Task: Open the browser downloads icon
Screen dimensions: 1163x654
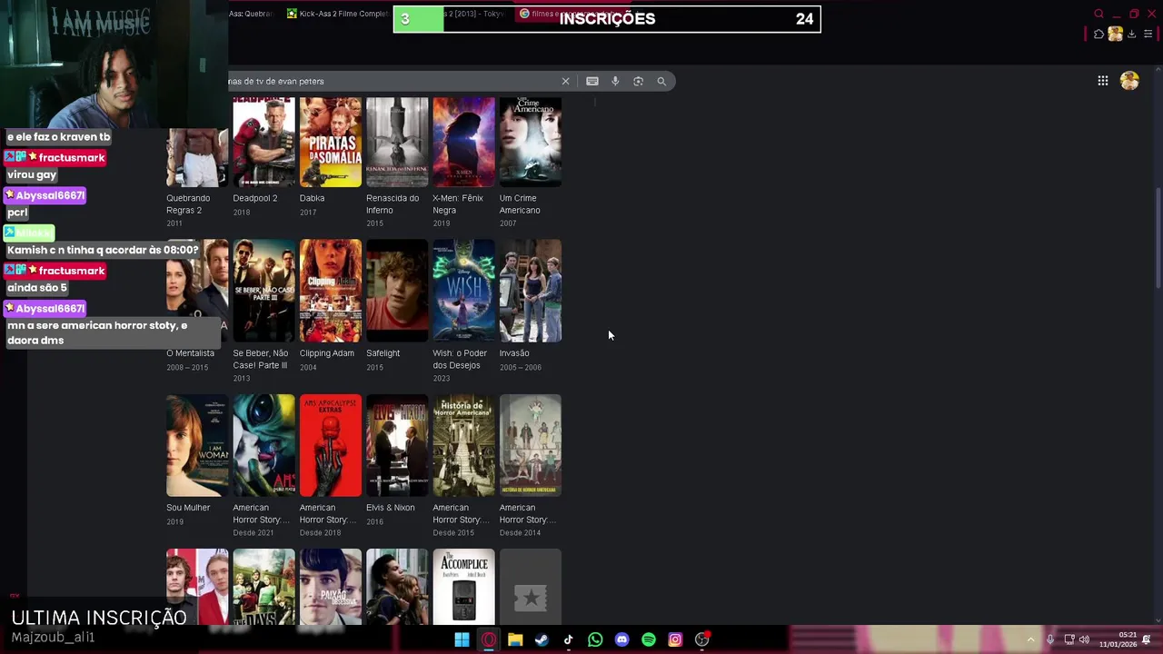Action: [x=1132, y=35]
